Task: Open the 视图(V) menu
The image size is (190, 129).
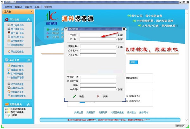Action: tap(28, 7)
